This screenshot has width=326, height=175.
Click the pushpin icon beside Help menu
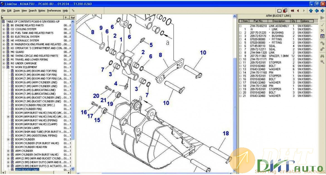73,10
